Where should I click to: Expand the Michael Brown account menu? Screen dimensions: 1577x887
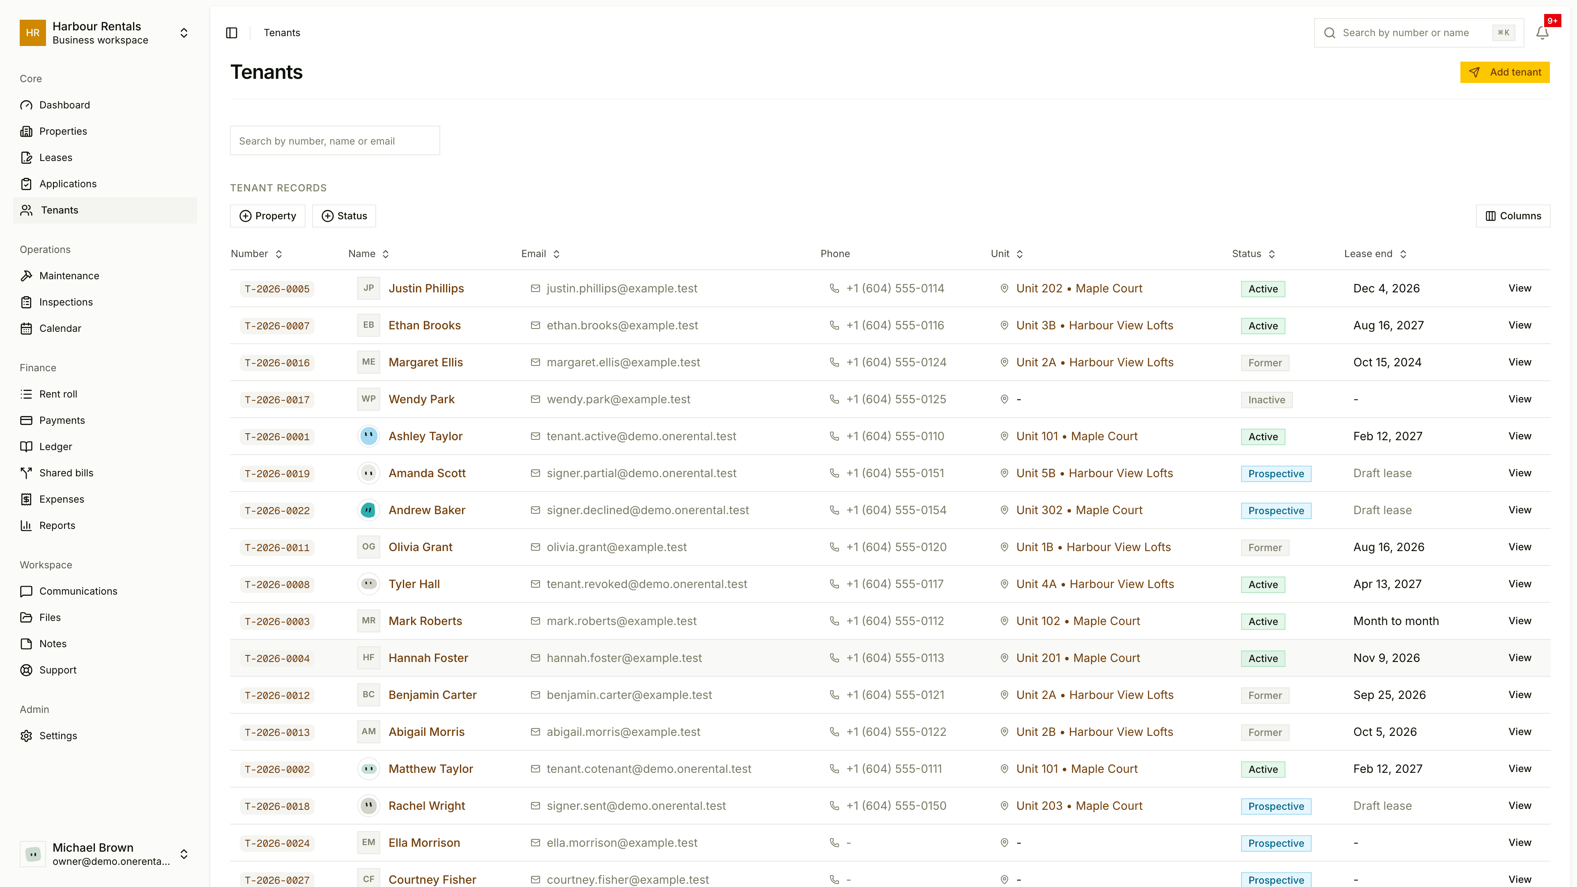tap(184, 854)
